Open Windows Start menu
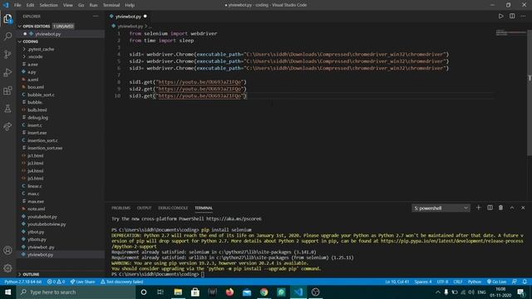The width and height of the screenshot is (532, 299). 7,292
